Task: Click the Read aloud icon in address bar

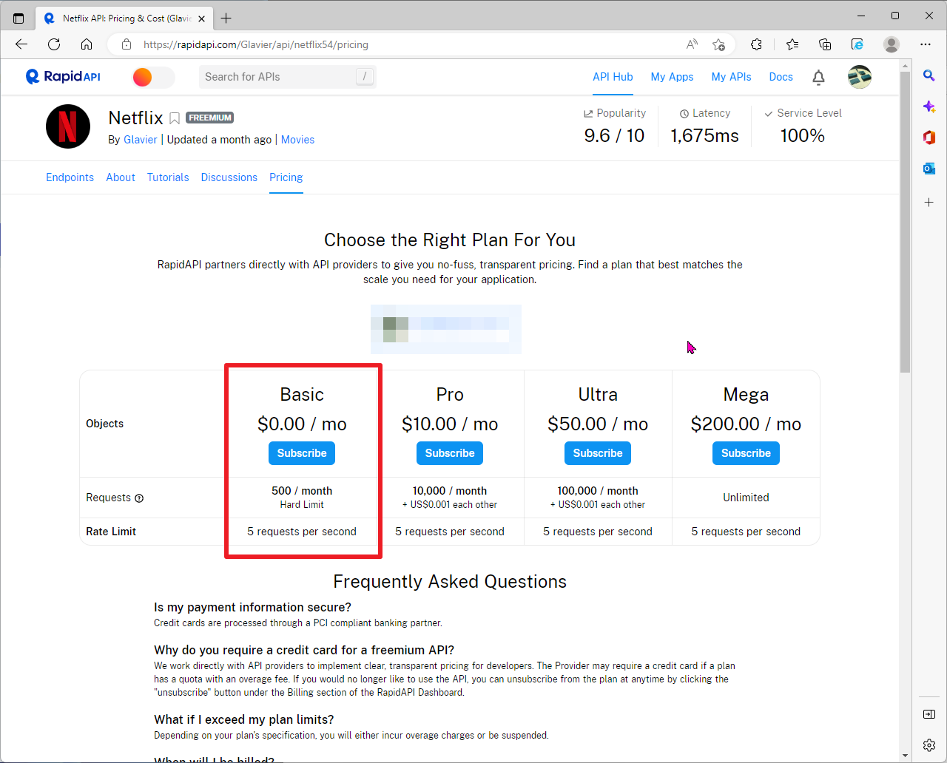Action: point(692,44)
